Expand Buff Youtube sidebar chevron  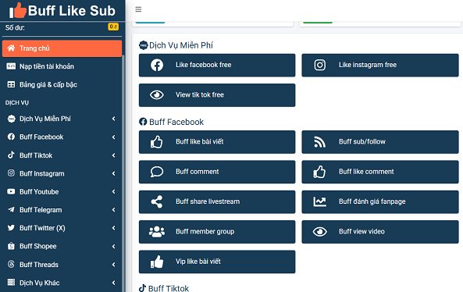[114, 191]
